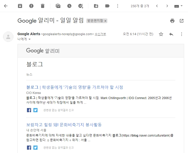Open message more options menu
Screen dimensions: 188x153
182,34
